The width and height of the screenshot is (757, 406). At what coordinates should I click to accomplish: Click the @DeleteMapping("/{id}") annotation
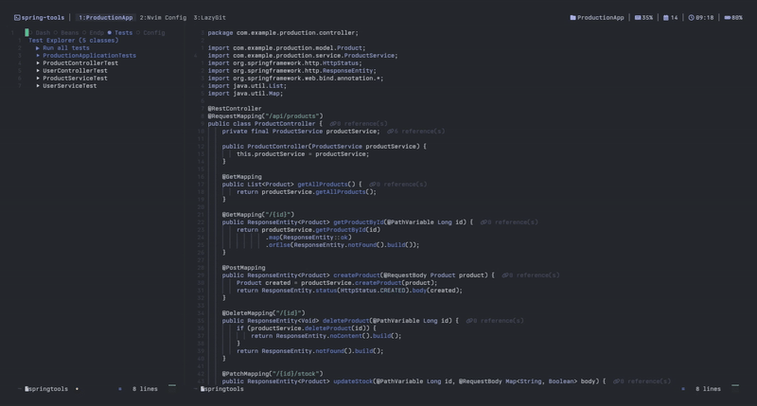point(264,313)
